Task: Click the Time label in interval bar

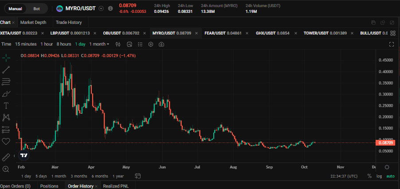Action: click(x=6, y=44)
